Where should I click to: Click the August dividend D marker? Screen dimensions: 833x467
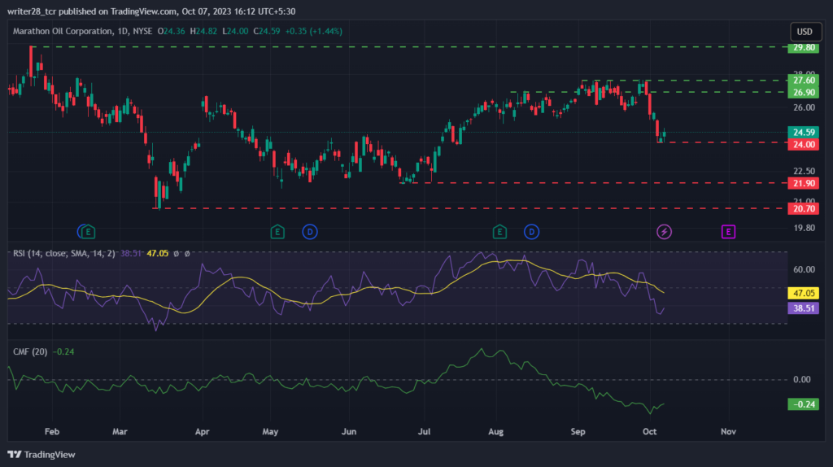click(531, 232)
